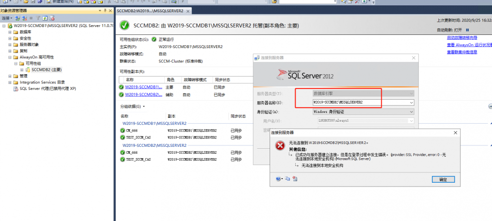Viewport: 492px width, 221px height.
Task: Click the Filter funnel icon in Object Explorer
Action: click(x=38, y=18)
